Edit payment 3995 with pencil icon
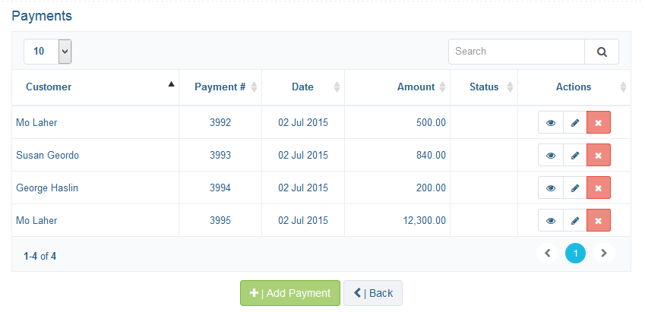This screenshot has height=312, width=645. pyautogui.click(x=574, y=220)
